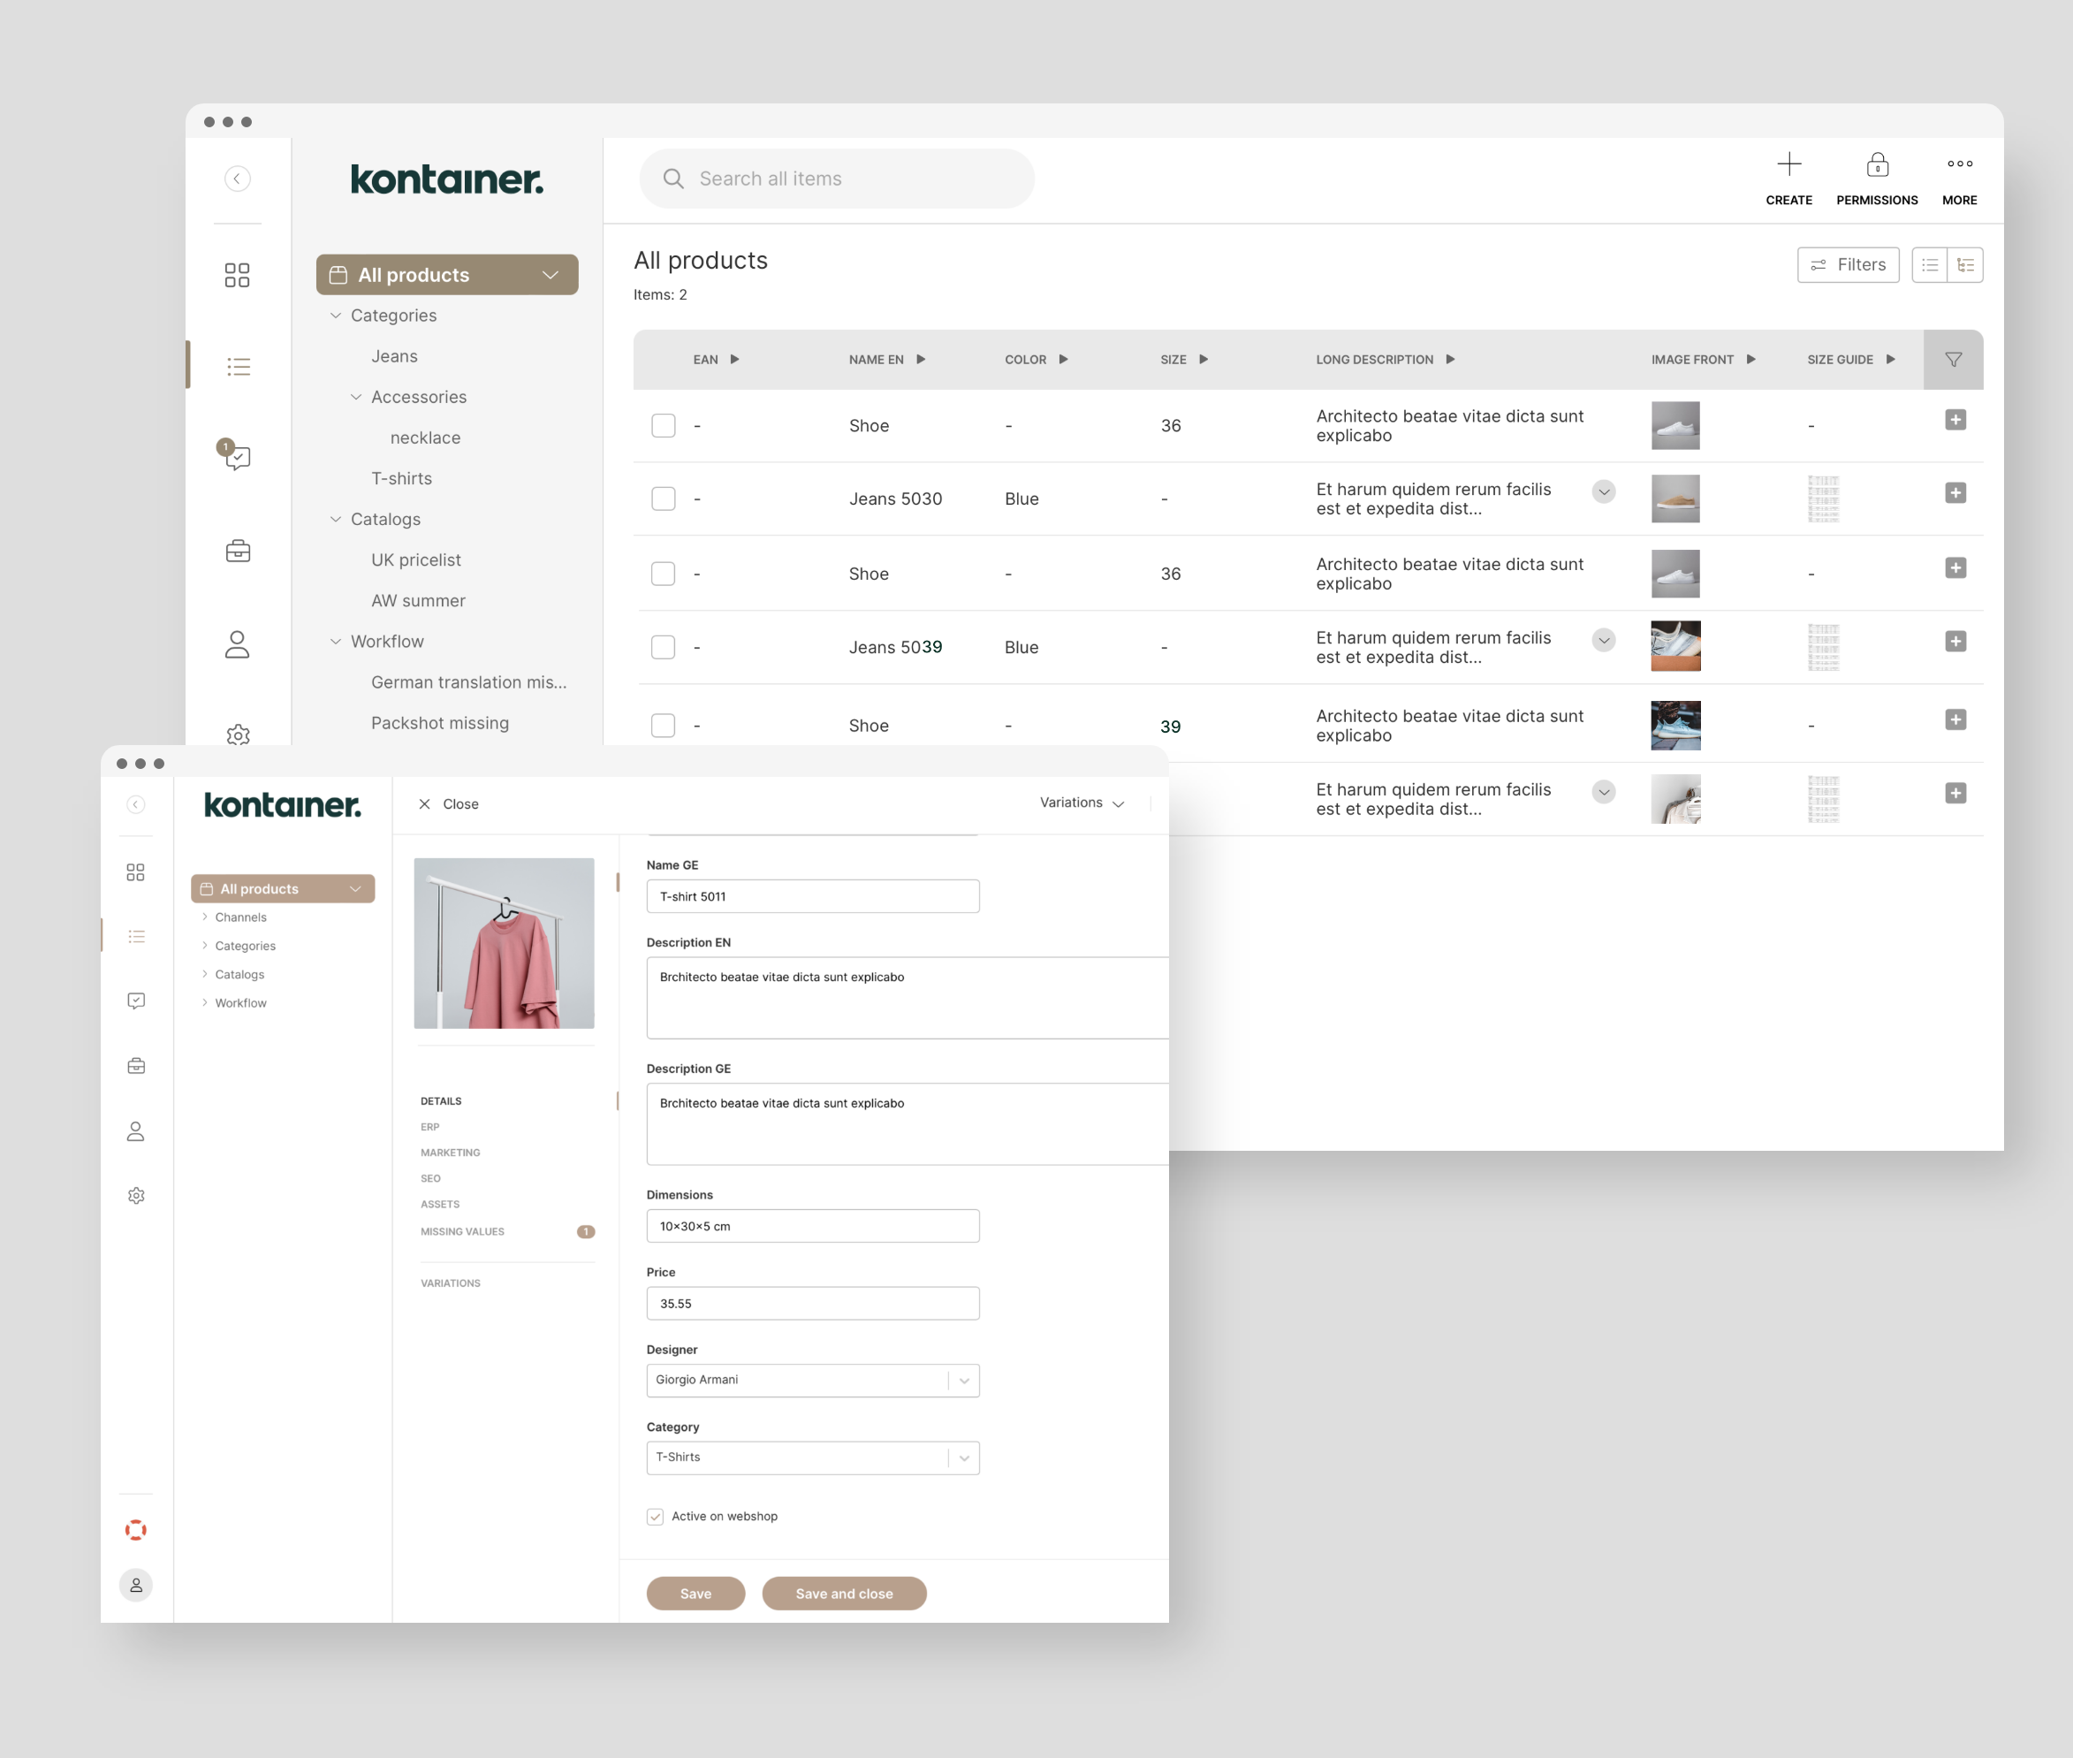Screen dimensions: 2073x1758
Task: Collapse the Accessories tree node
Action: pos(355,397)
